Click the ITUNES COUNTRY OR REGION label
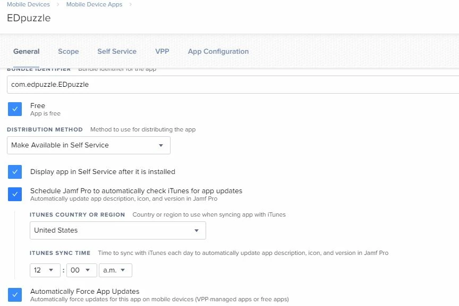Viewport: 459px width, 306px height. point(77,214)
